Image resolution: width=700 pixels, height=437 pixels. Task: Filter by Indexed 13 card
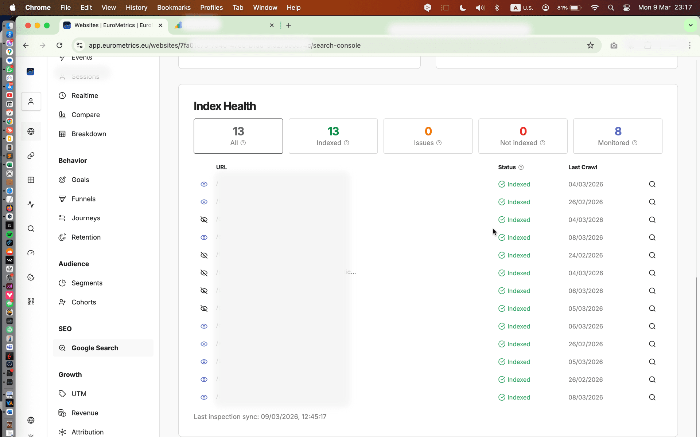click(x=333, y=136)
